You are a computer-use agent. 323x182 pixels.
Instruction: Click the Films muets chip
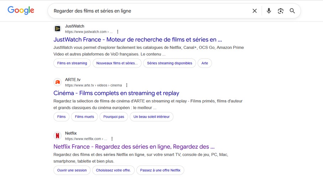pyautogui.click(x=84, y=117)
